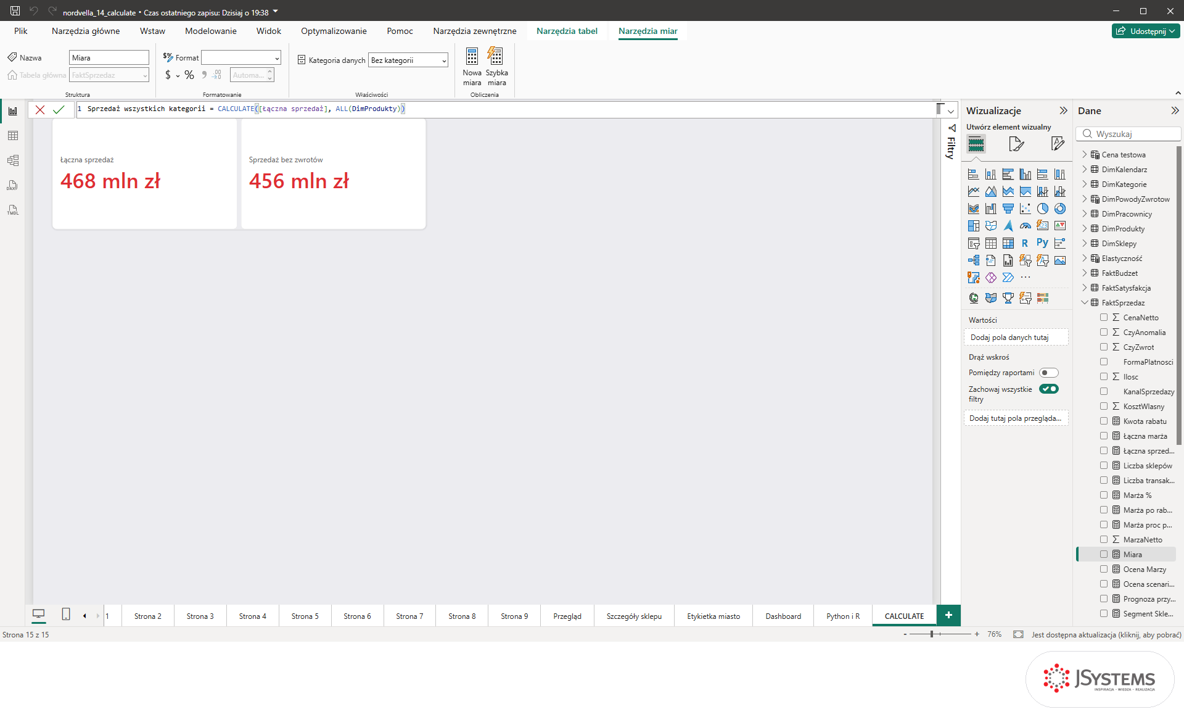Select the pie chart visualization
The width and height of the screenshot is (1184, 717).
click(x=1042, y=209)
